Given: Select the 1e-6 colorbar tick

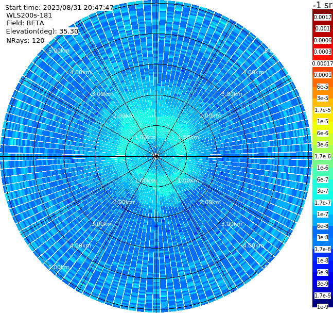Looking at the screenshot, I should pos(323,168).
